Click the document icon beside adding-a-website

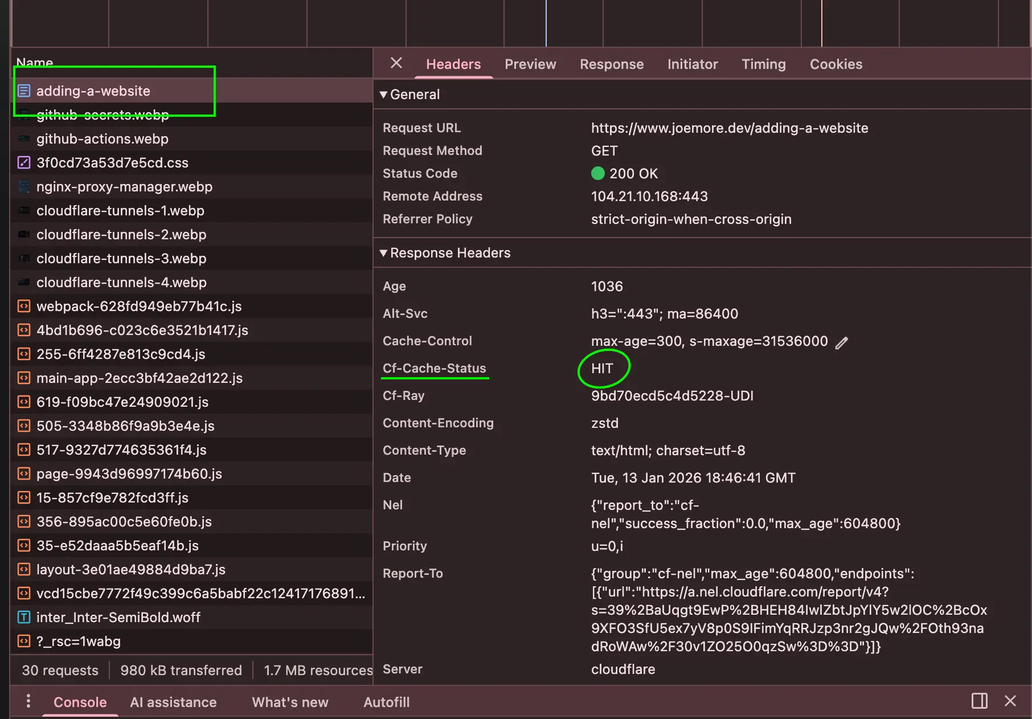click(x=24, y=91)
